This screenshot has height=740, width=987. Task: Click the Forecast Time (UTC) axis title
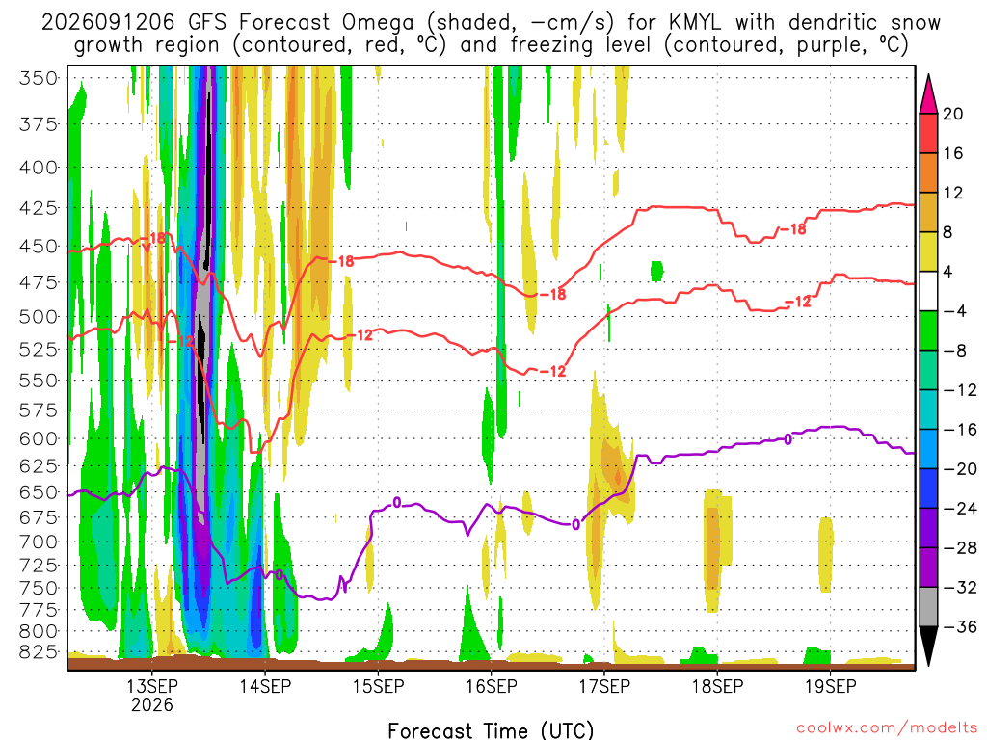click(x=491, y=730)
